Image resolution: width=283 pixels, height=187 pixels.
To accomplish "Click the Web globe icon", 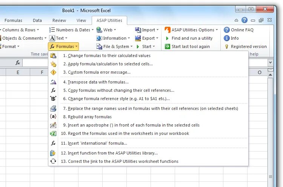I will click(99, 30).
